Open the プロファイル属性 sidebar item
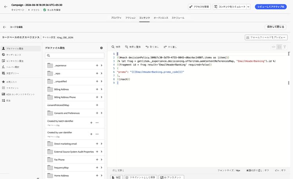This screenshot has height=179, width=293. 21,48
